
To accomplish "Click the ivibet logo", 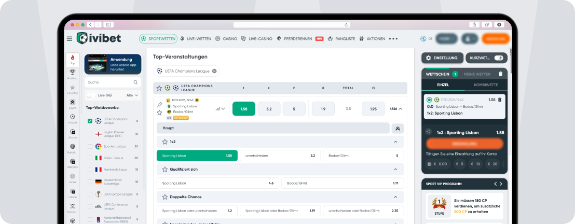I will click(99, 38).
